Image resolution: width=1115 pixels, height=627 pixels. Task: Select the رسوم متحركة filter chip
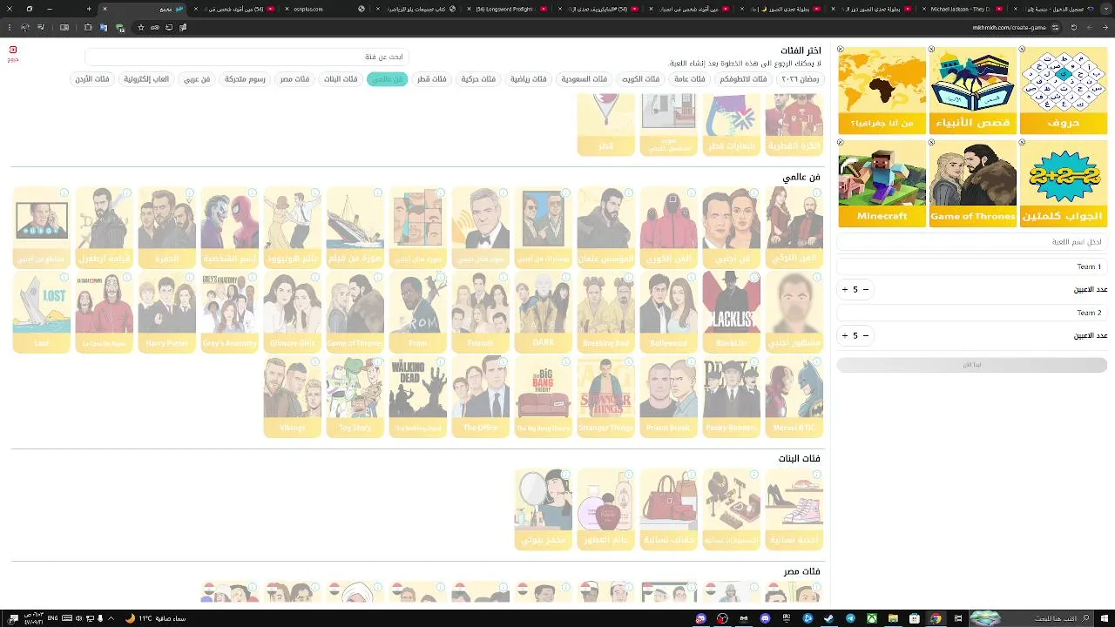coord(245,79)
